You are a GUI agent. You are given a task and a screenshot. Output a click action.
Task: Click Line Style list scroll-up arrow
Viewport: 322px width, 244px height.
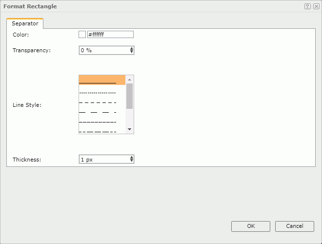click(129, 80)
